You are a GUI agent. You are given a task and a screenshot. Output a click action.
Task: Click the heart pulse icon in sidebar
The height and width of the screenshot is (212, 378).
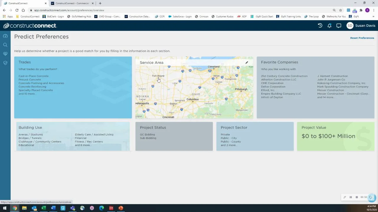[5, 54]
